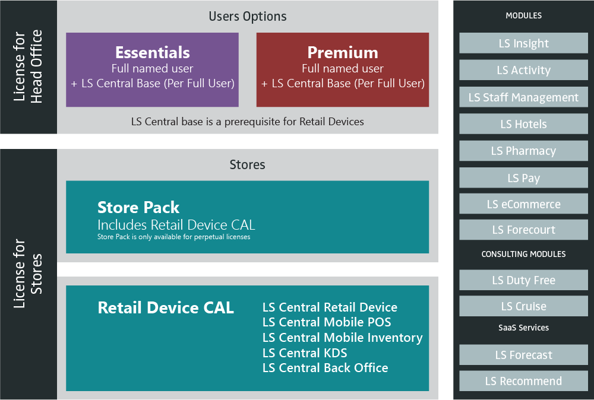Click the Essentials user option box

point(152,69)
